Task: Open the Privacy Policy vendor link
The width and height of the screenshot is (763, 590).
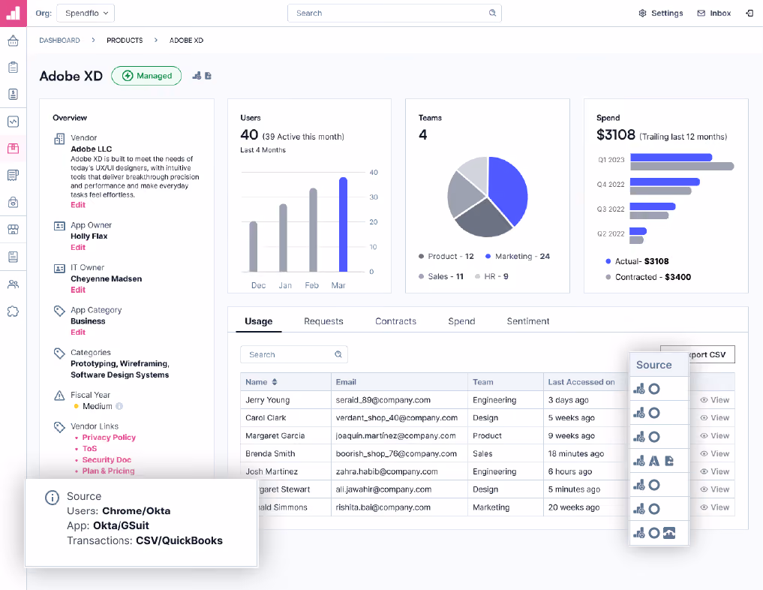Action: (109, 437)
